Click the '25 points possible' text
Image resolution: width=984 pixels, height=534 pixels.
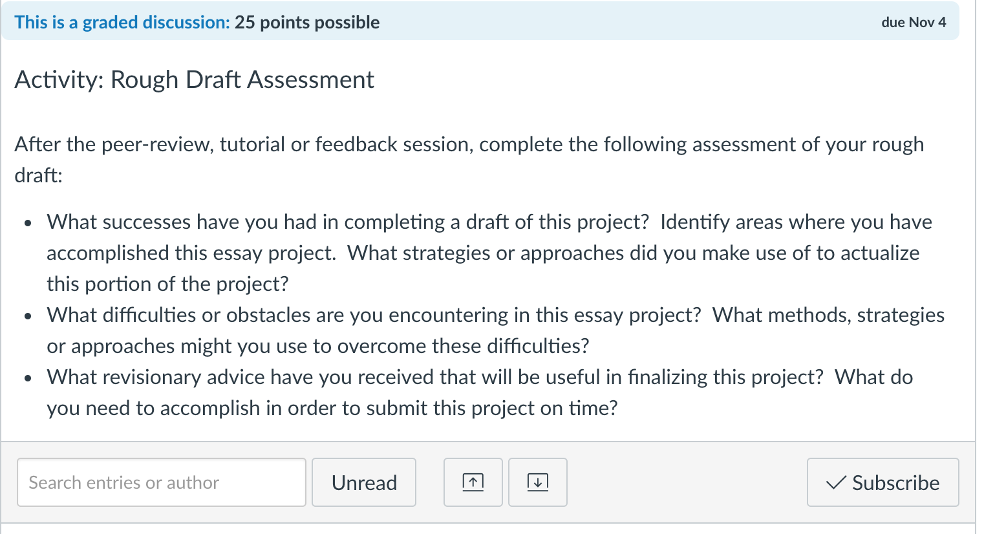pos(307,22)
